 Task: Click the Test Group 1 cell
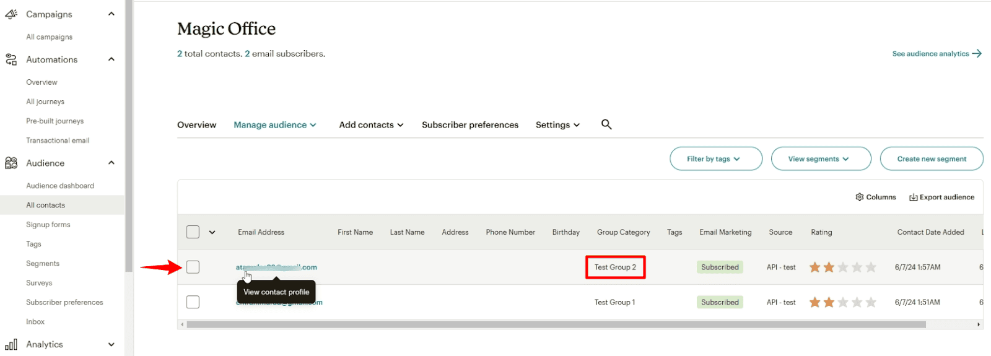pos(614,302)
